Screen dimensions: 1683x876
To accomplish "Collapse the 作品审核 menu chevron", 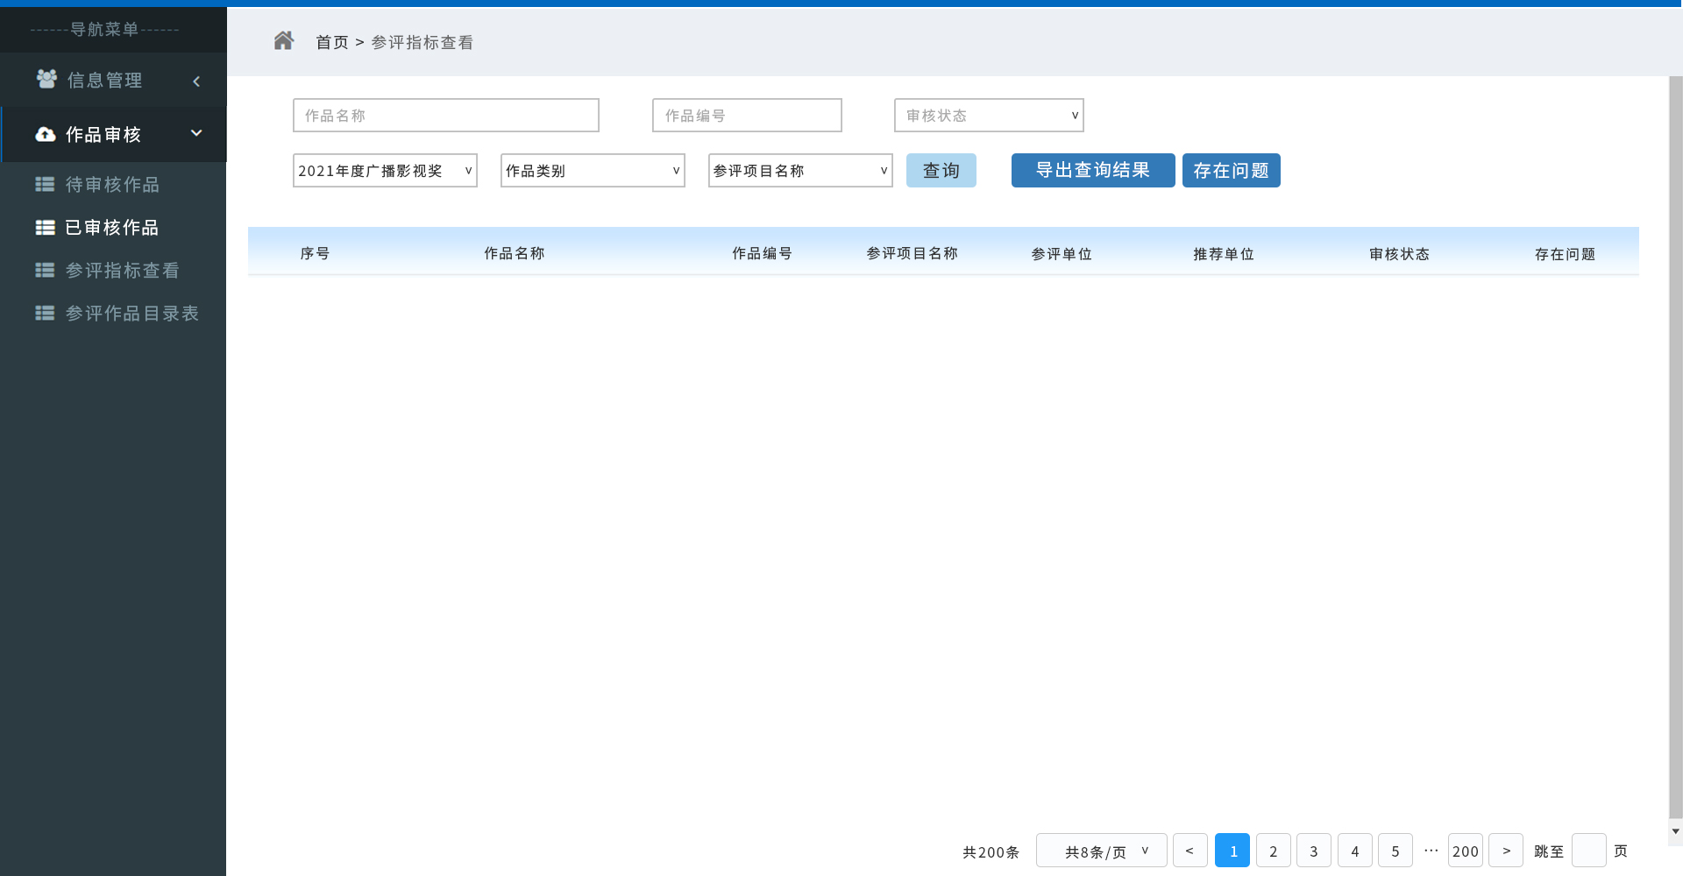I will [x=196, y=133].
